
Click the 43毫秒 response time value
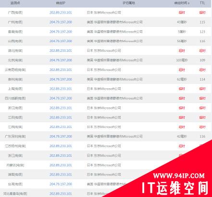click(182, 22)
